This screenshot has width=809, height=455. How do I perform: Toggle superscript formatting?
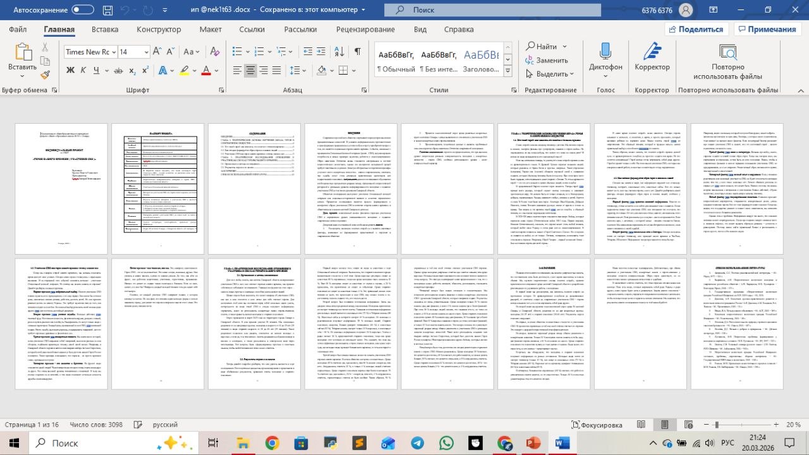tap(147, 70)
